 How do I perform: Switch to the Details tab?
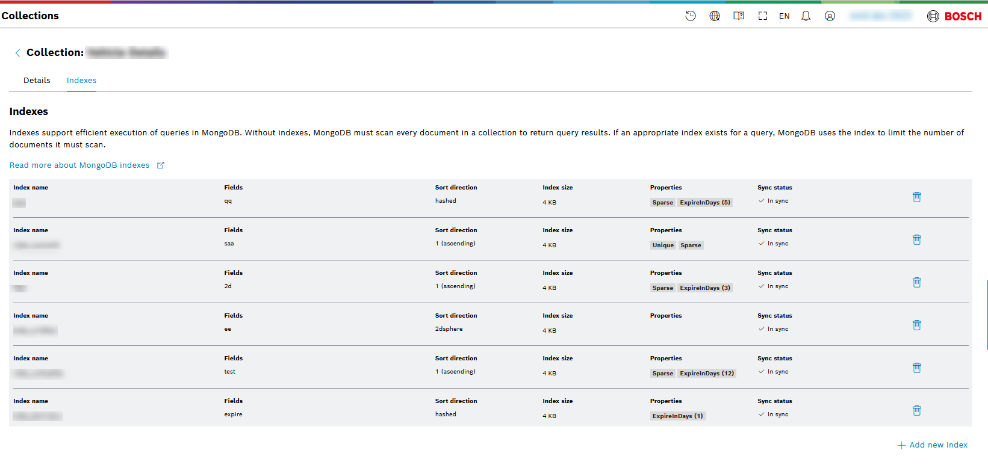(x=37, y=81)
